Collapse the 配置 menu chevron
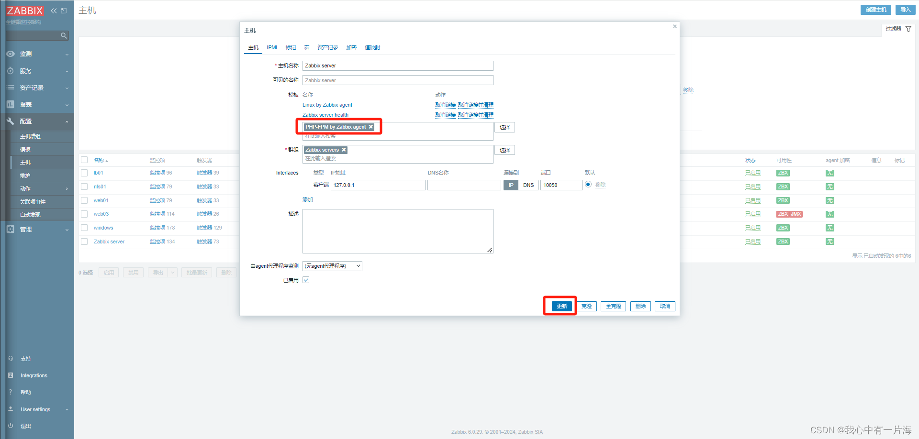 pos(67,121)
